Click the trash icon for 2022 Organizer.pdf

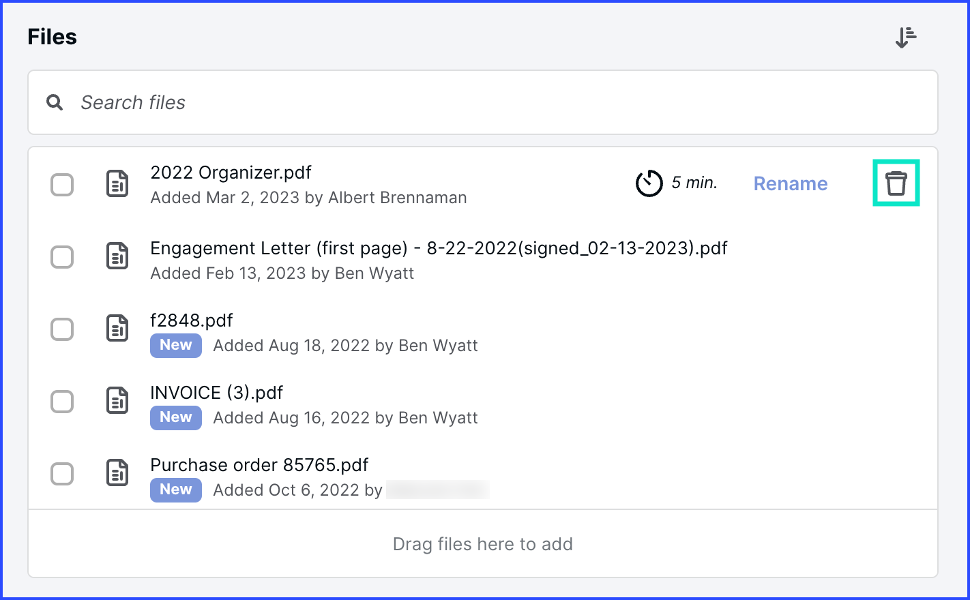pyautogui.click(x=896, y=183)
